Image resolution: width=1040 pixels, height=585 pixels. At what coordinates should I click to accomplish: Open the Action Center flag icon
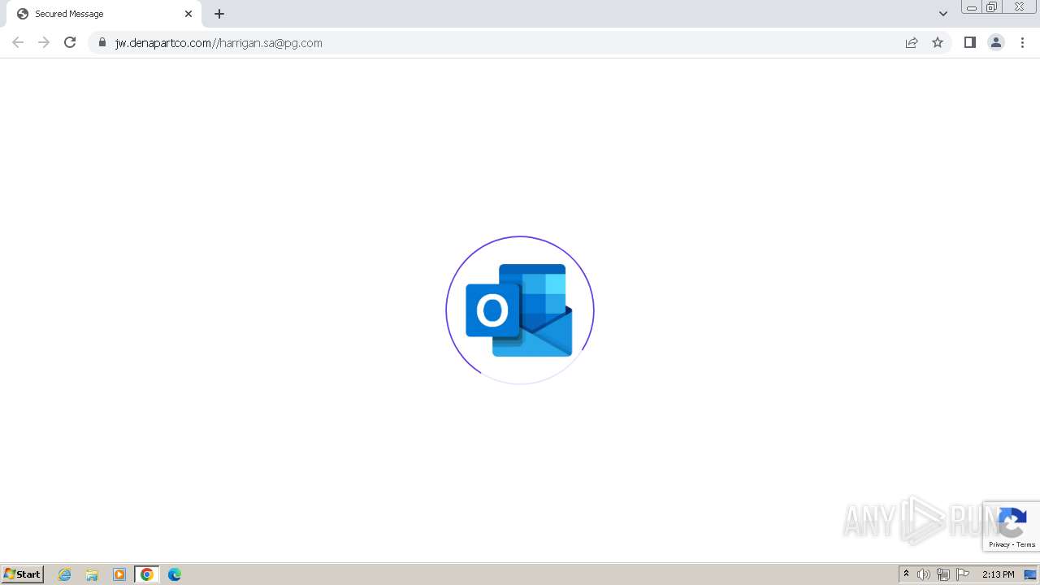point(963,574)
